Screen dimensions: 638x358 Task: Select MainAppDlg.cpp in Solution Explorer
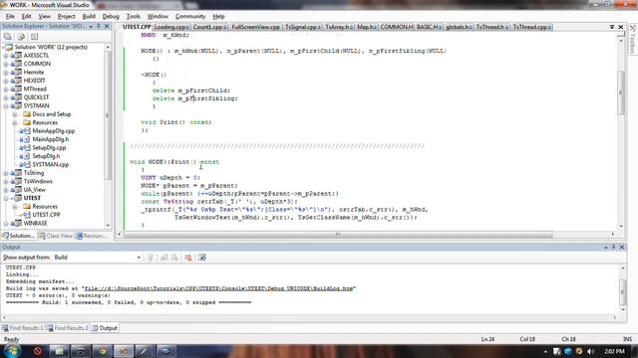click(53, 131)
